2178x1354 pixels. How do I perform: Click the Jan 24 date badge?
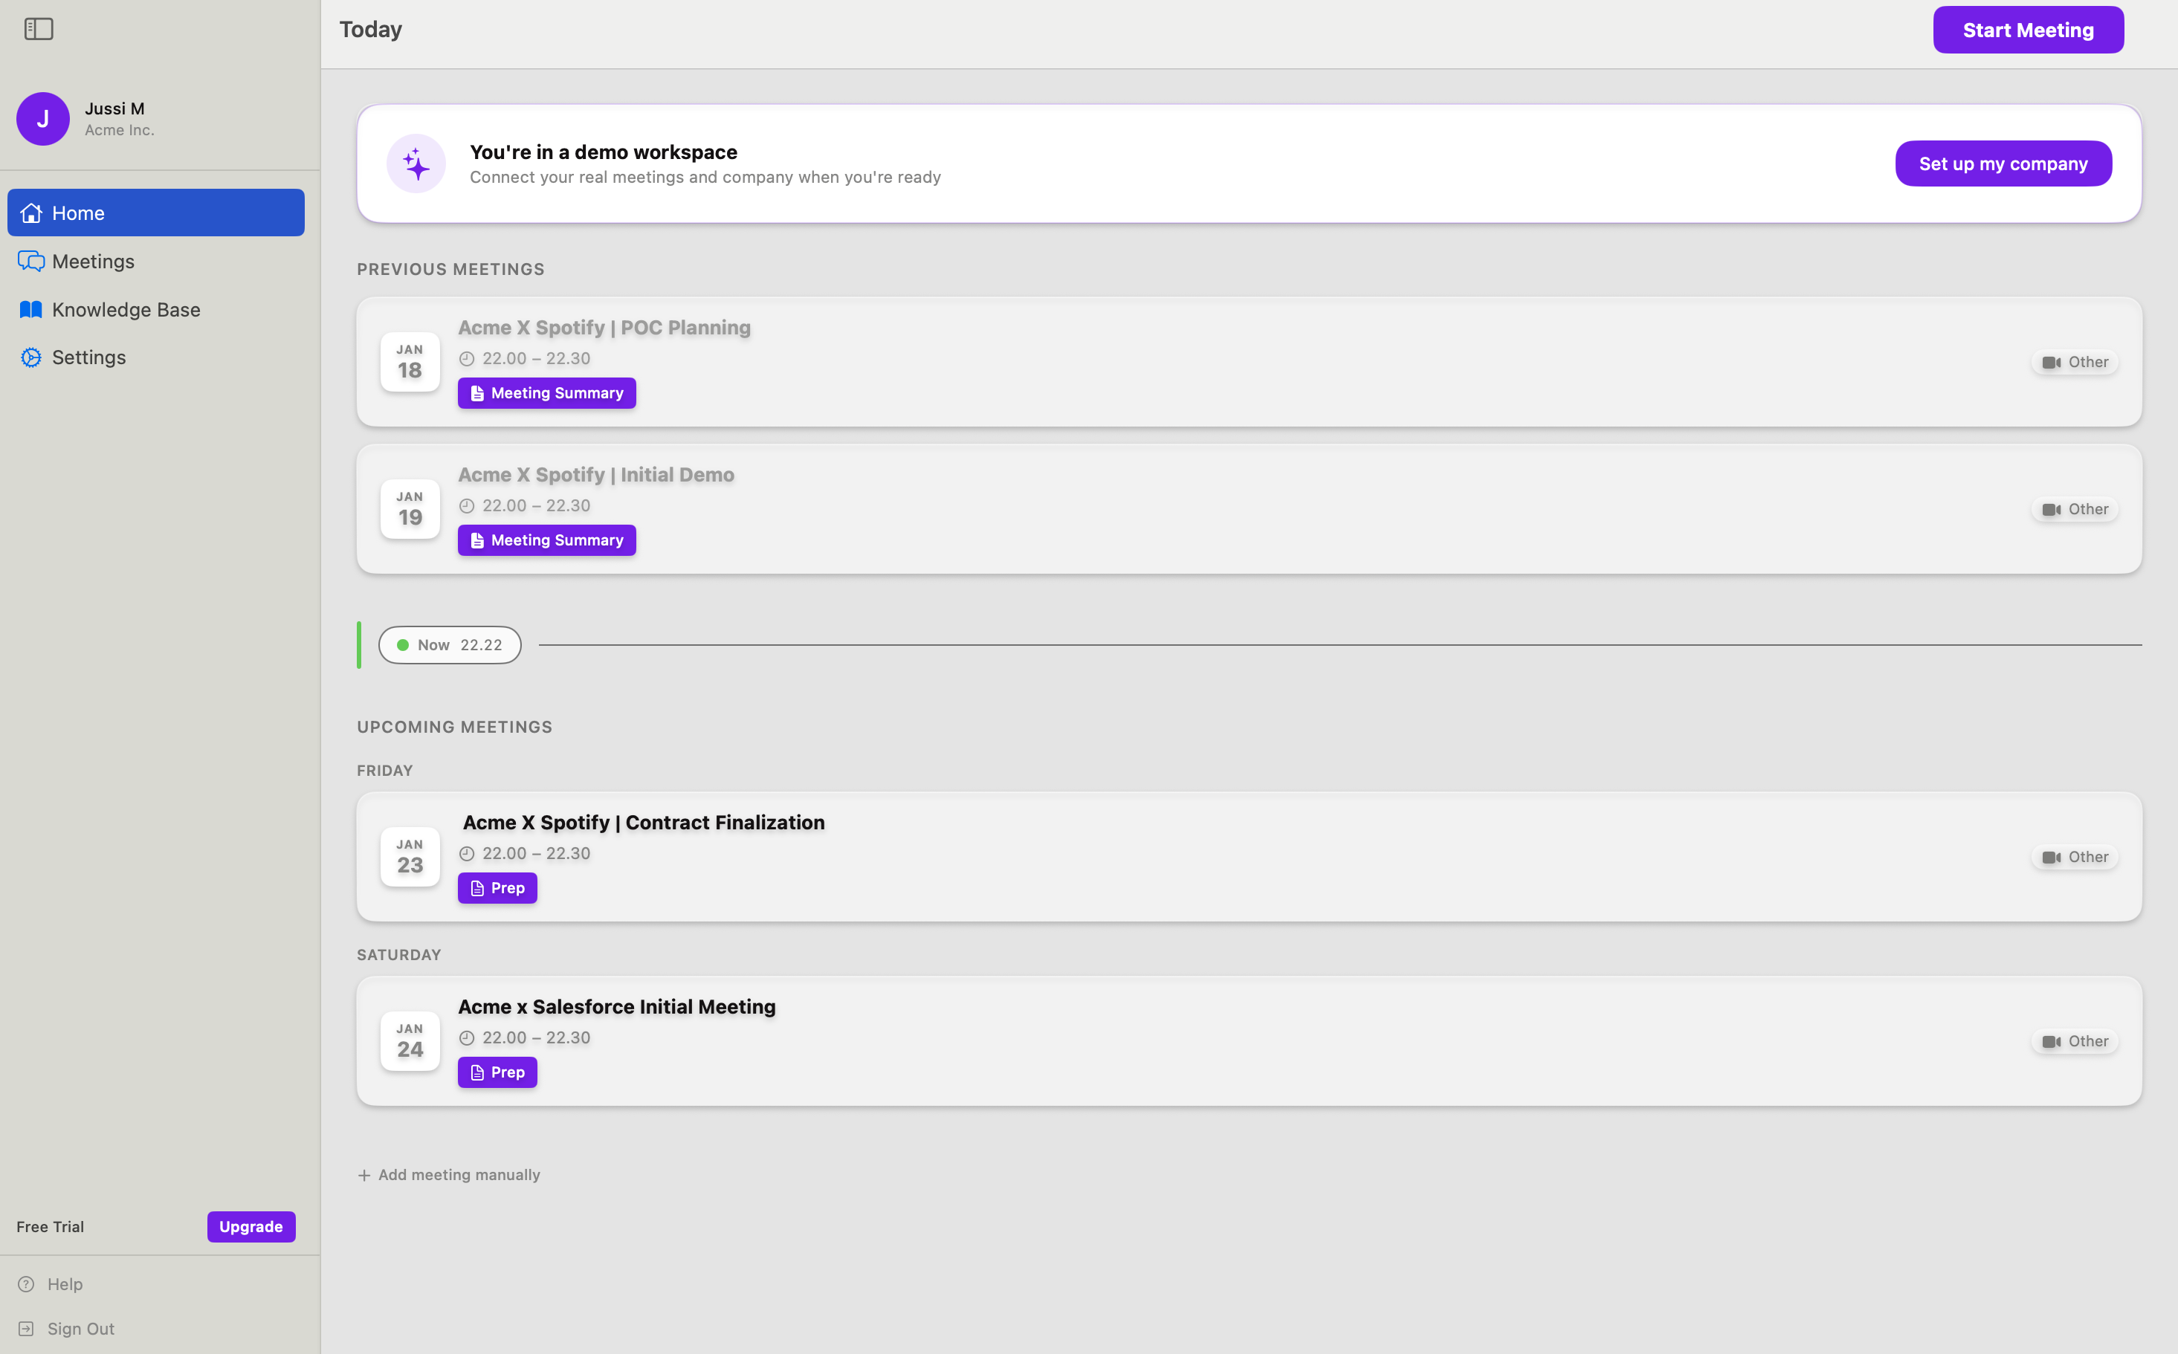click(410, 1040)
